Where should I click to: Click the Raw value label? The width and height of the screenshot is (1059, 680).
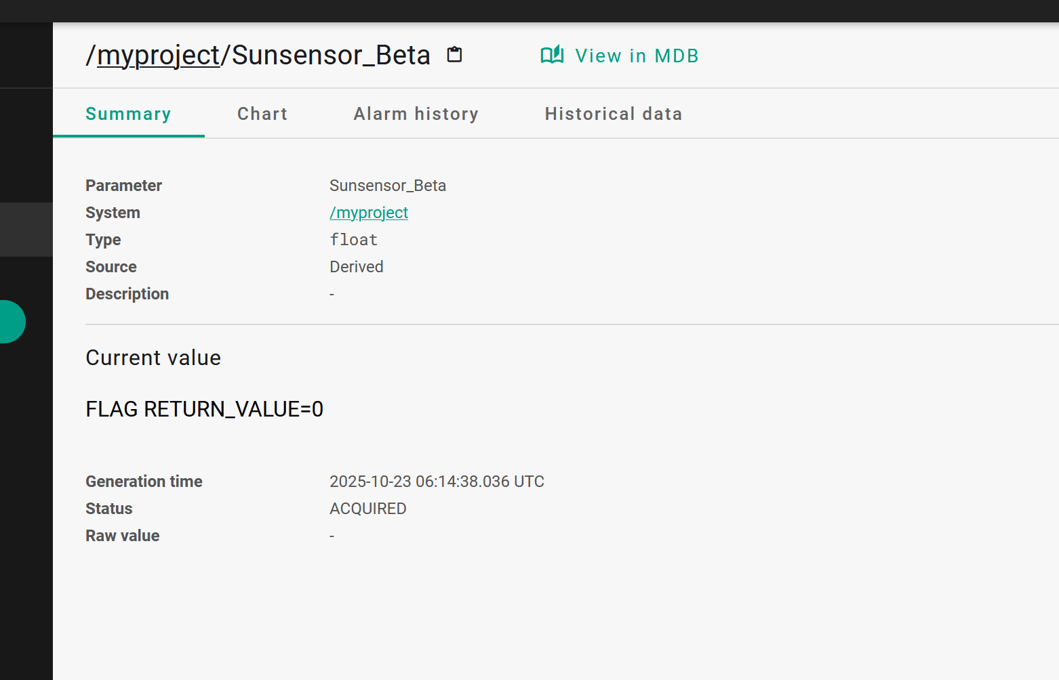tap(123, 536)
